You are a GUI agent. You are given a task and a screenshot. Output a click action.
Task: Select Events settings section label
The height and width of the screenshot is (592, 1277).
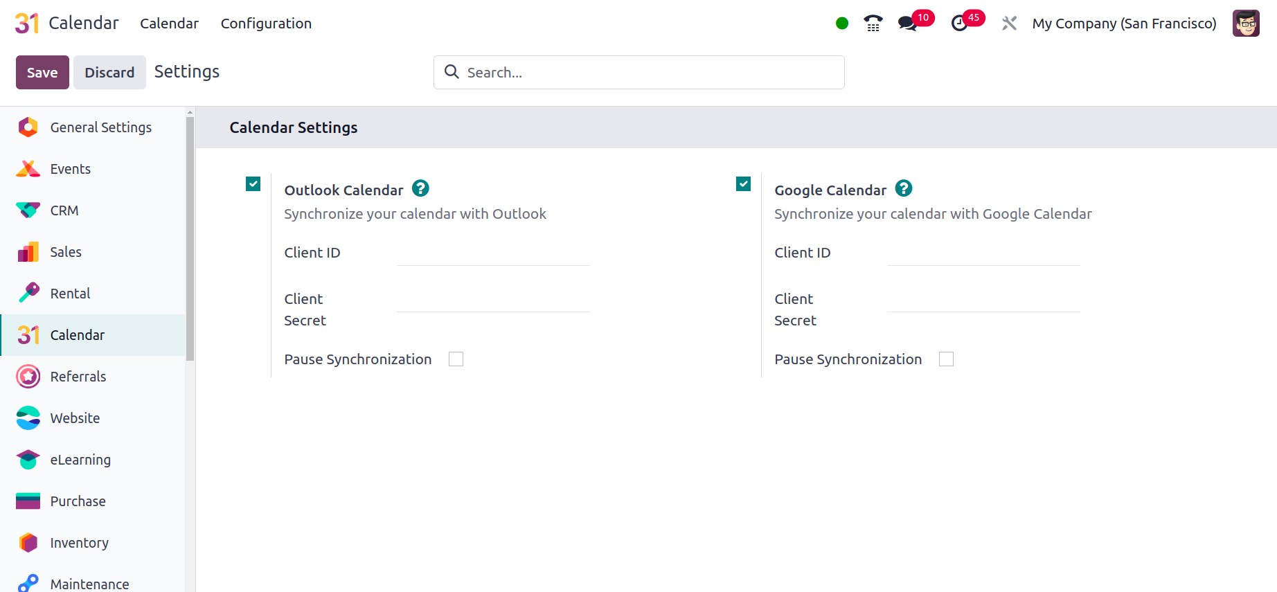tap(70, 169)
